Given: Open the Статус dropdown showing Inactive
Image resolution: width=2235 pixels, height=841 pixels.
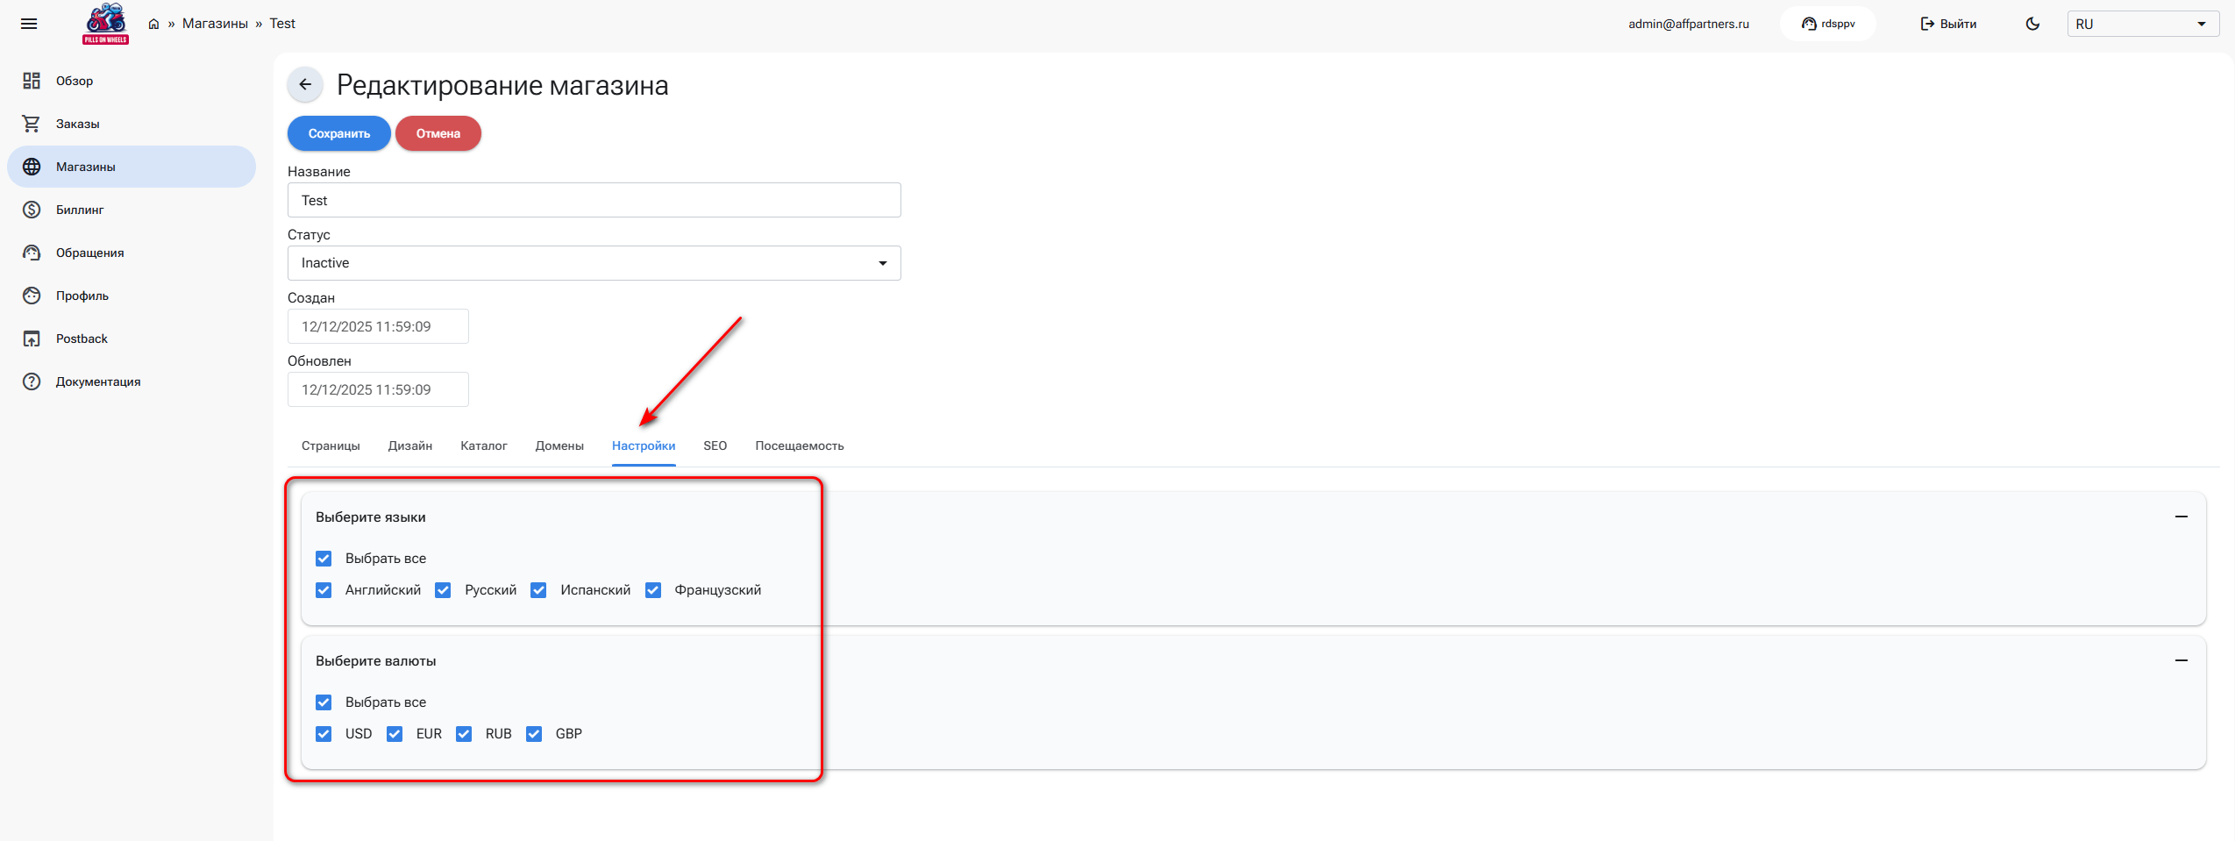Looking at the screenshot, I should (594, 263).
